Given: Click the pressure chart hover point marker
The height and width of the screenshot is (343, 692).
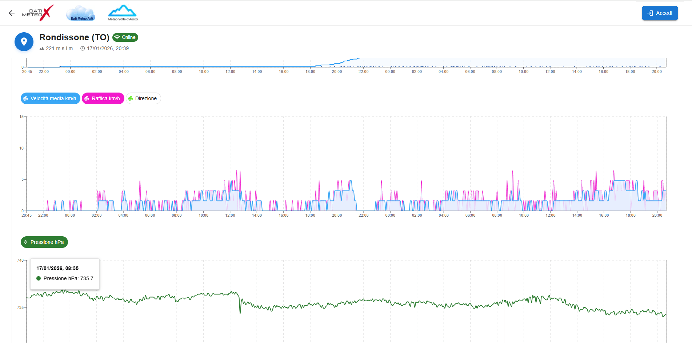Looking at the screenshot, I should click(x=505, y=301).
